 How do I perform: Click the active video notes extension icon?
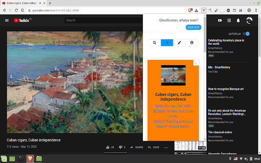click(x=204, y=10)
